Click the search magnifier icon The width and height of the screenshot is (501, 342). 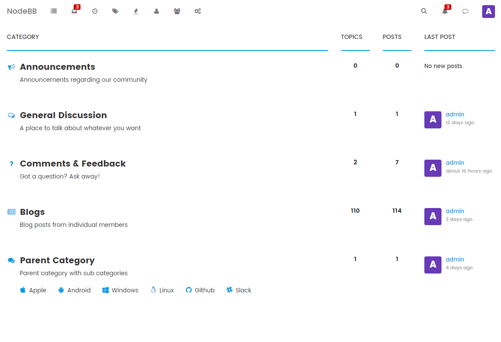424,11
